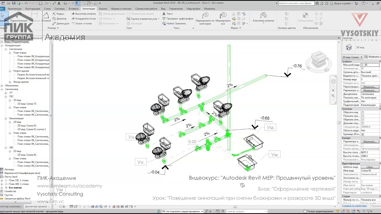Image resolution: width=381 pixels, height=214 pixels.
Task: Click 'Изменить' button next to 'Параметры о...'
Action: [x=370, y=90]
